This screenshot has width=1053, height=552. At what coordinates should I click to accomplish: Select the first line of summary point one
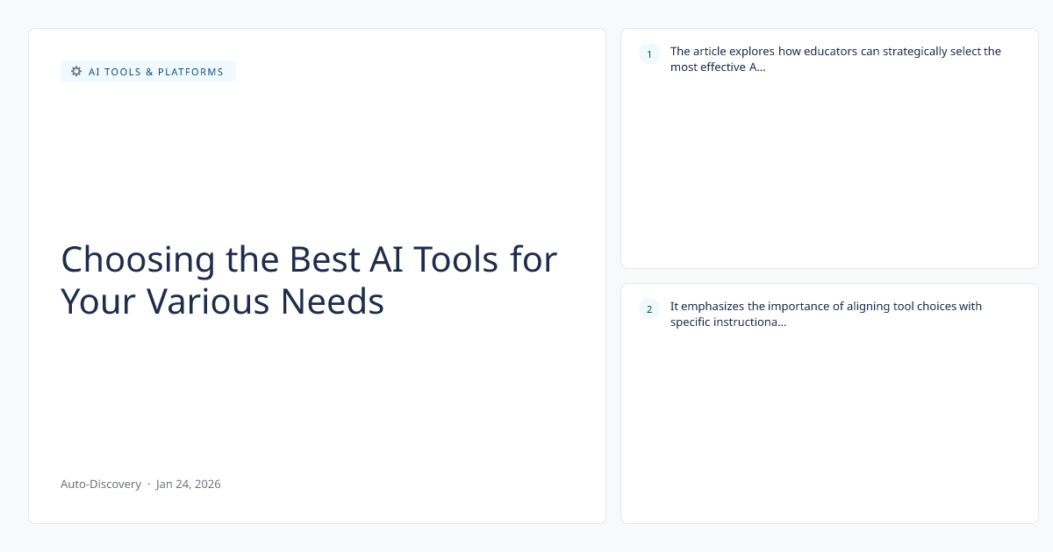(835, 51)
